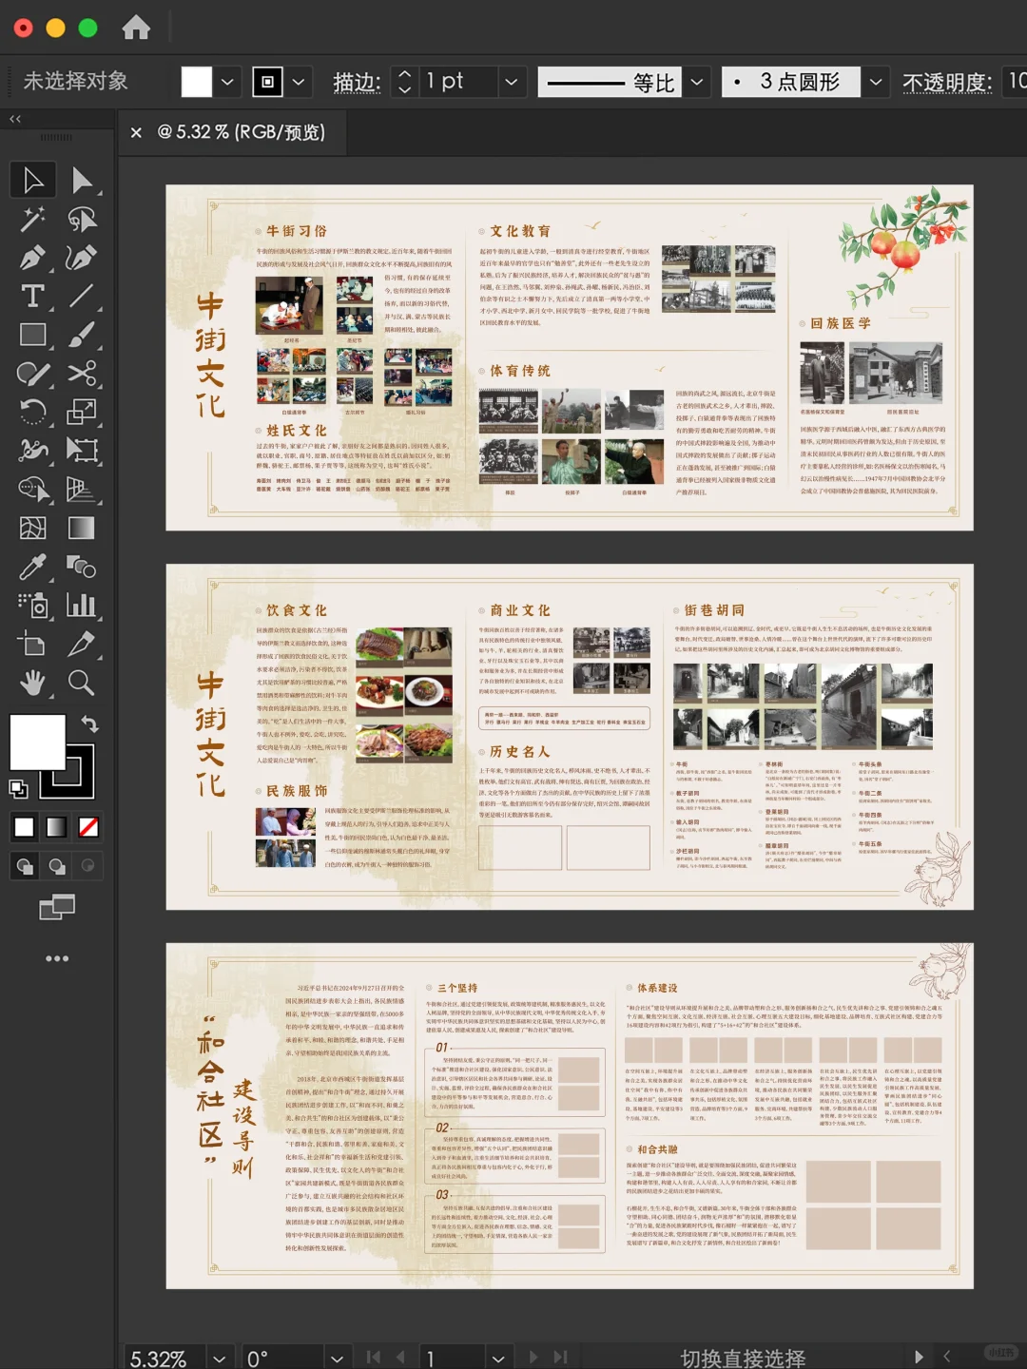Select the Paintbrush tool
This screenshot has width=1027, height=1369.
pyautogui.click(x=82, y=335)
